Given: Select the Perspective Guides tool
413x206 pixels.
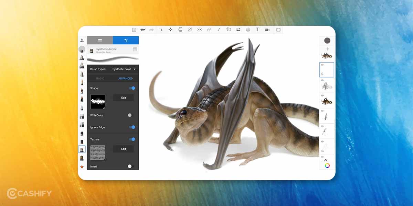Looking at the screenshot, I should [x=248, y=30].
